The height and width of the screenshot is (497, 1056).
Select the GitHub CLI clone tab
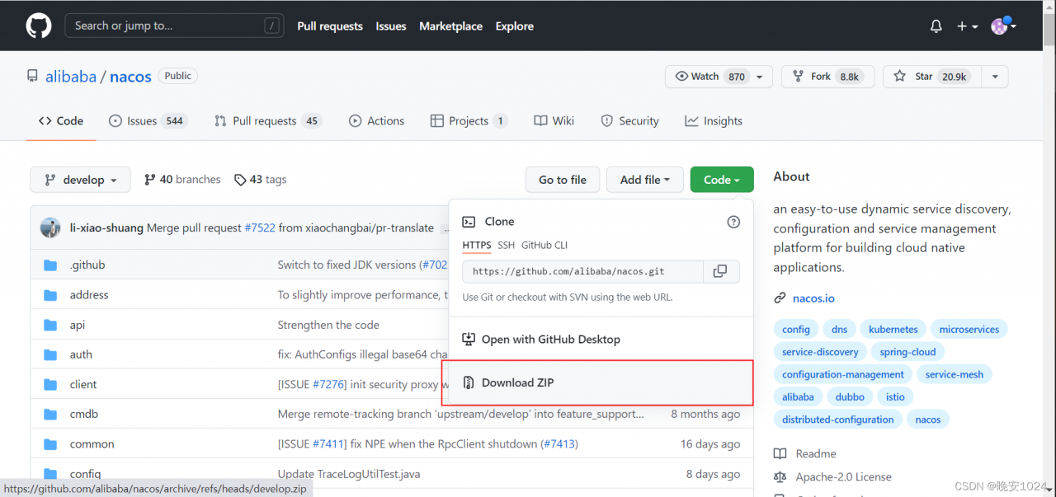pos(544,245)
